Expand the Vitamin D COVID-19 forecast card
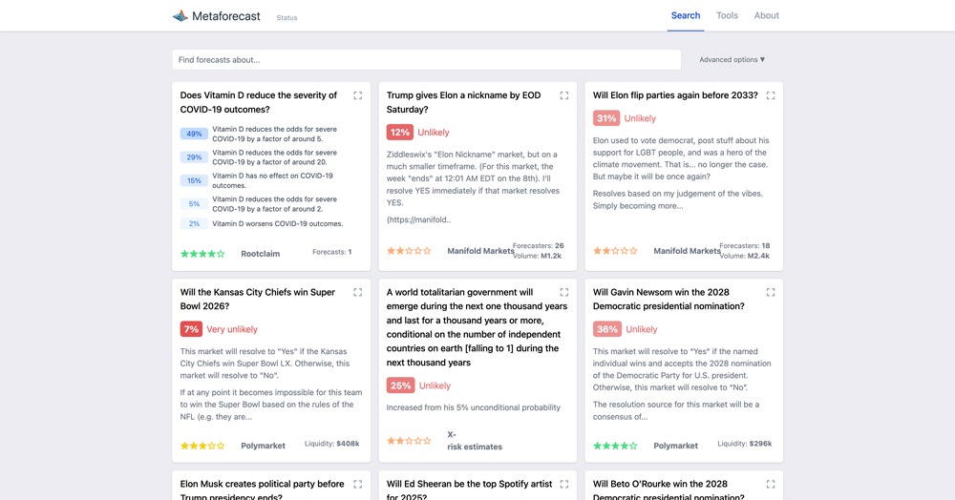 (x=358, y=95)
